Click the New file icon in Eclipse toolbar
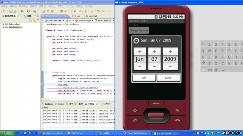Image resolution: width=243 pixels, height=136 pixels. pos(5,11)
